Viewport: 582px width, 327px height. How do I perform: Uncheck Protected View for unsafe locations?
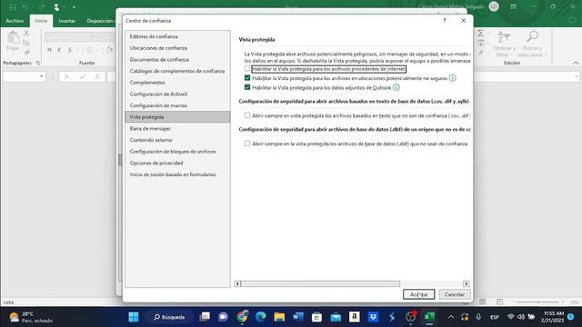click(247, 78)
